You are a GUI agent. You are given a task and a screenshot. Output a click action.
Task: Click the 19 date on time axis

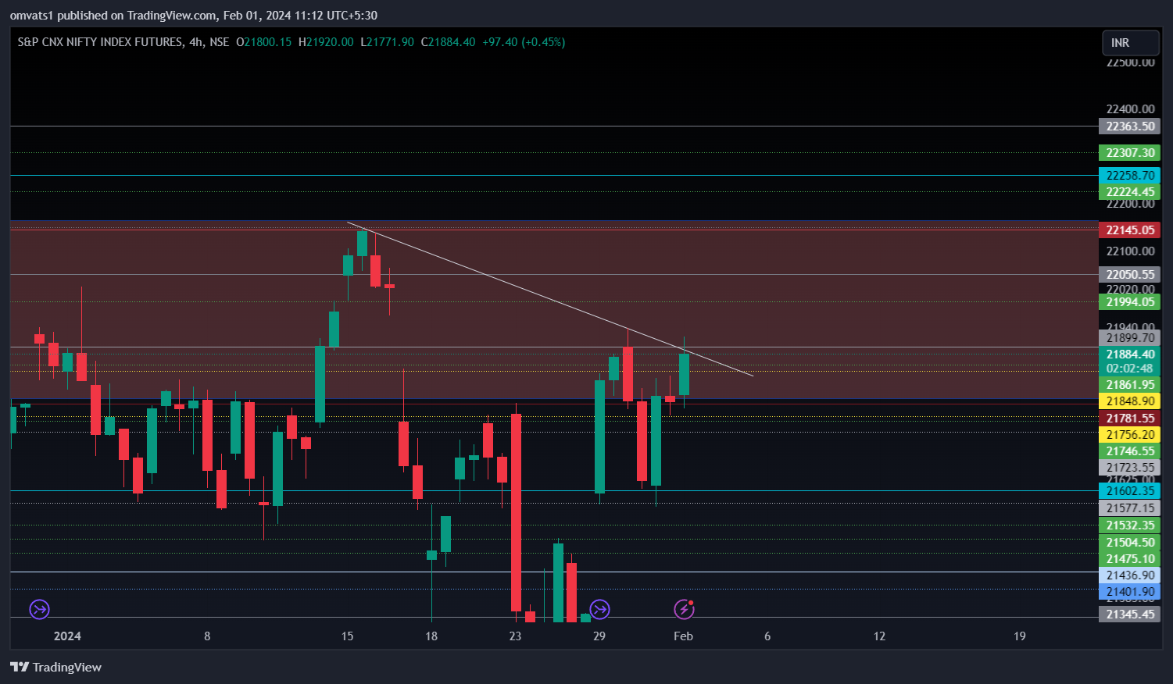[1020, 636]
